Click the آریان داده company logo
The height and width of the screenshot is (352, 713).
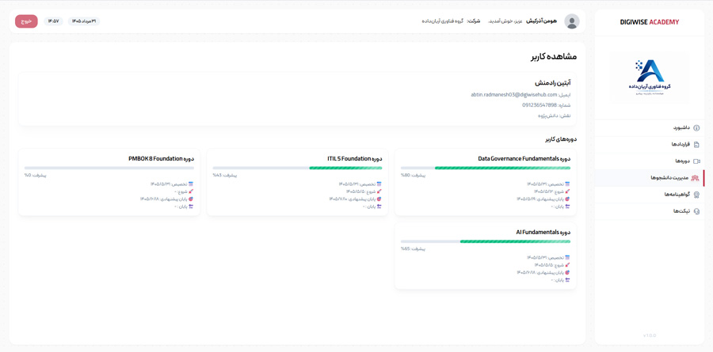[x=650, y=78]
